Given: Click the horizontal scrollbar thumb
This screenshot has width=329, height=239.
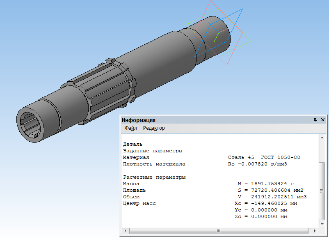Looking at the screenshot, I should 219,231.
